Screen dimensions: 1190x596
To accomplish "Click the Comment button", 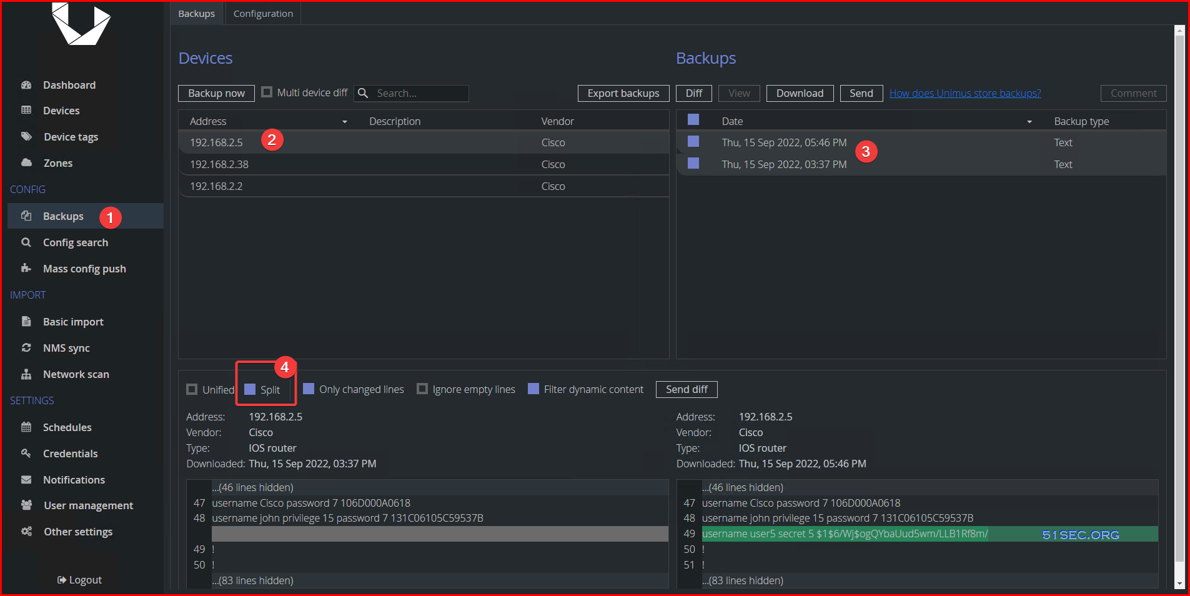I will (x=1133, y=93).
